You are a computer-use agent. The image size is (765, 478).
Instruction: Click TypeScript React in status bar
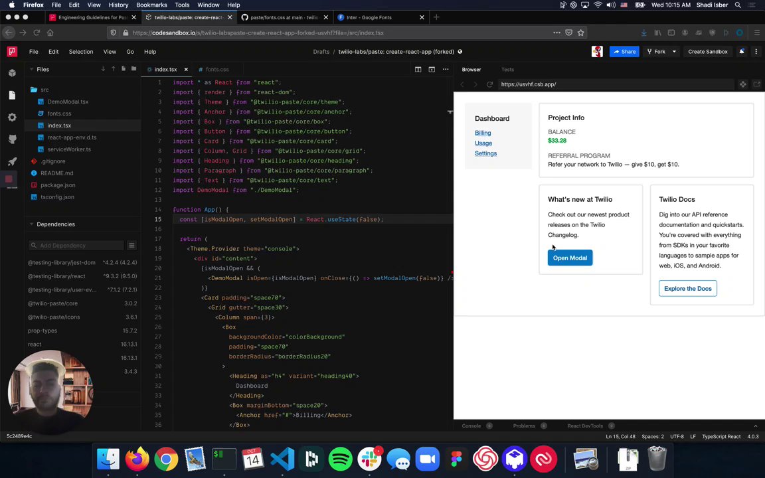[x=721, y=437]
